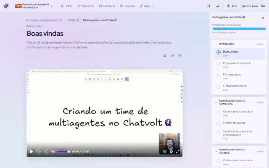Open the search icon in header
Viewport: 269px width, 168px height.
209,6
